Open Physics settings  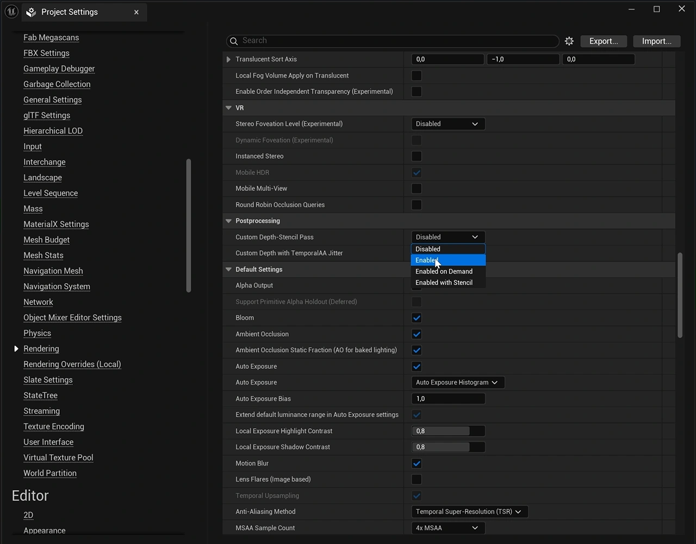pos(37,333)
